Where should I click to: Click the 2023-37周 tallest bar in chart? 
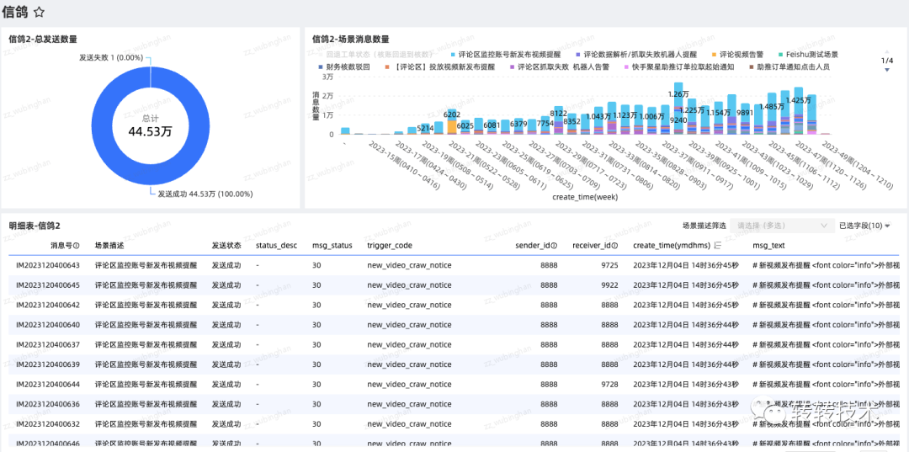click(x=678, y=109)
